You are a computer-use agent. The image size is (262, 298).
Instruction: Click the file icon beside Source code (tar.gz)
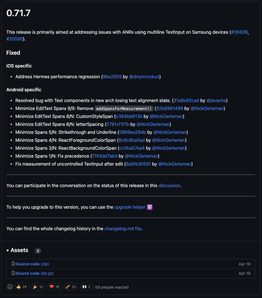pos(13,273)
